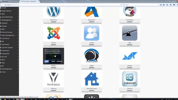The width and height of the screenshot is (178, 100).
Task: Click the Open Real Estate name label
Action: (x=92, y=89)
